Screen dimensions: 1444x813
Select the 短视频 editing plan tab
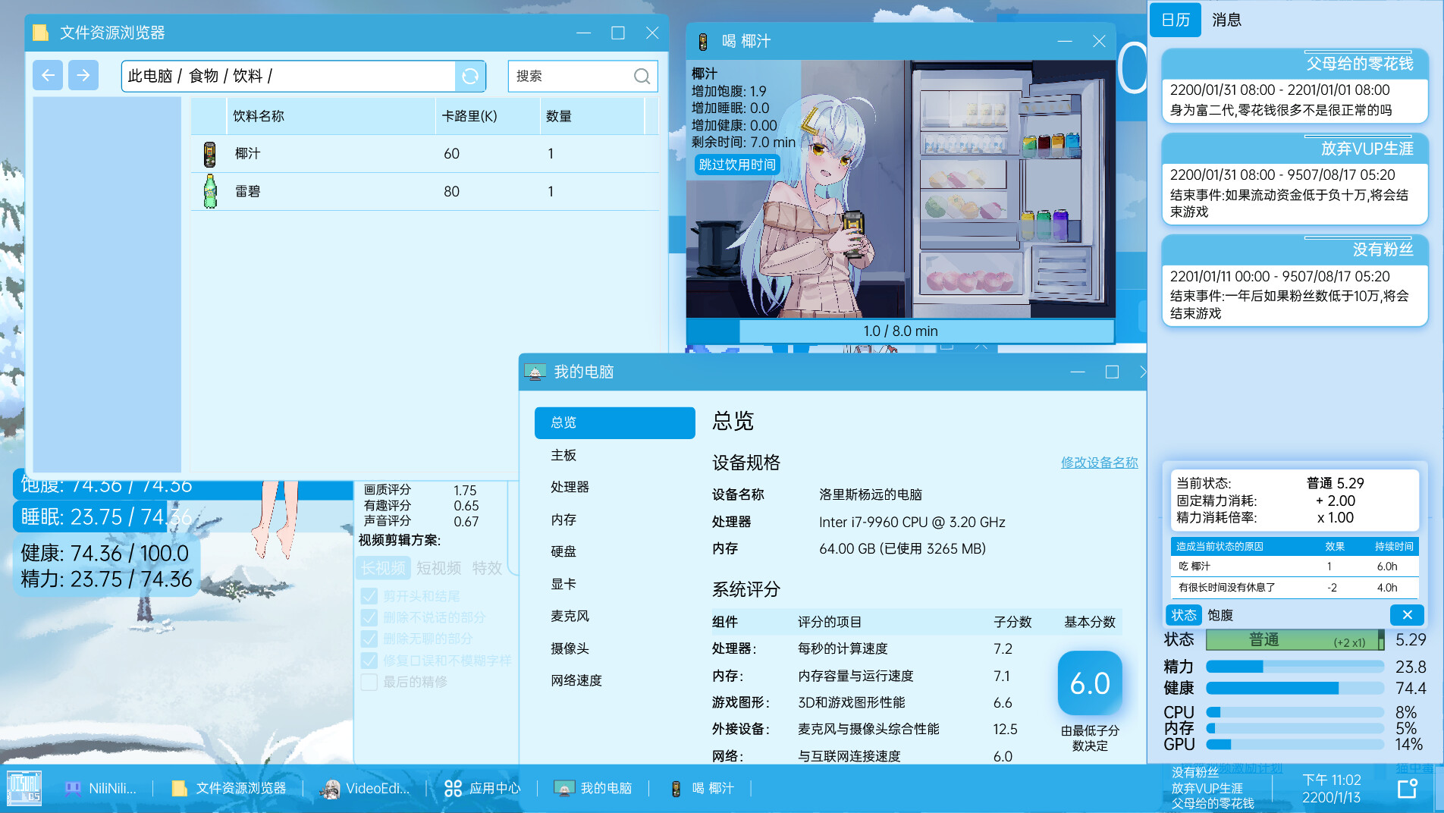438,568
